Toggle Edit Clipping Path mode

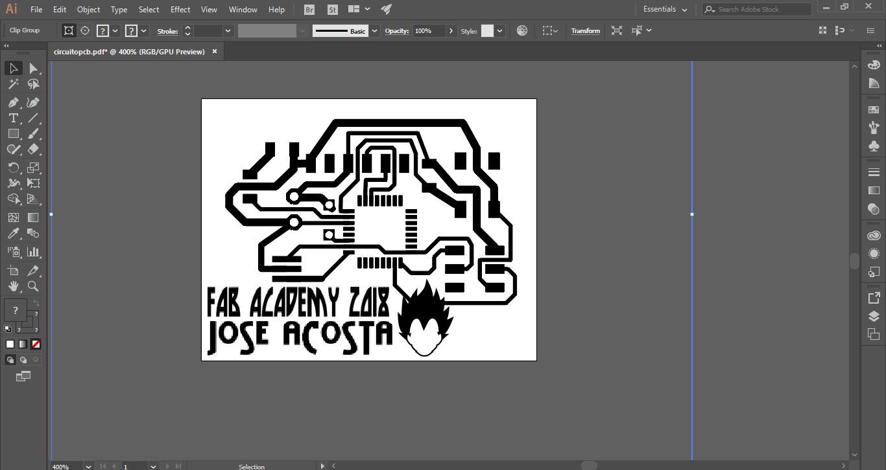pos(69,31)
